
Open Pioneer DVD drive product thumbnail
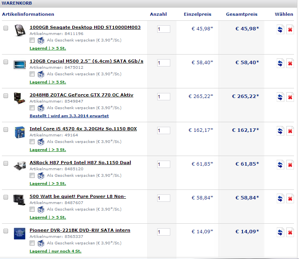[x=20, y=233]
